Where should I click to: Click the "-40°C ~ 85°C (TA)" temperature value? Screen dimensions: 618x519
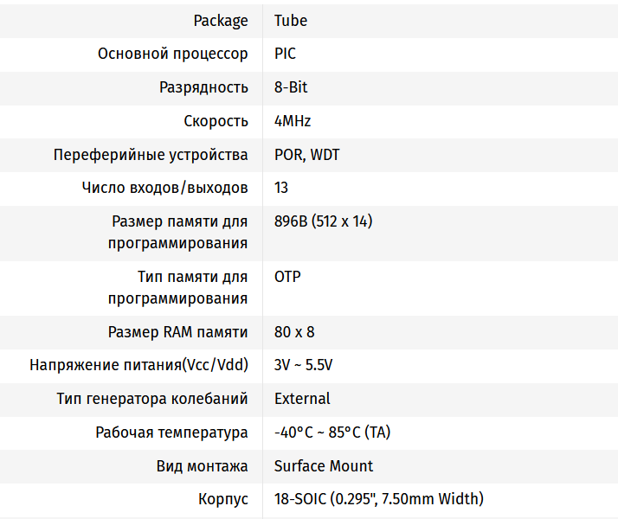[332, 432]
